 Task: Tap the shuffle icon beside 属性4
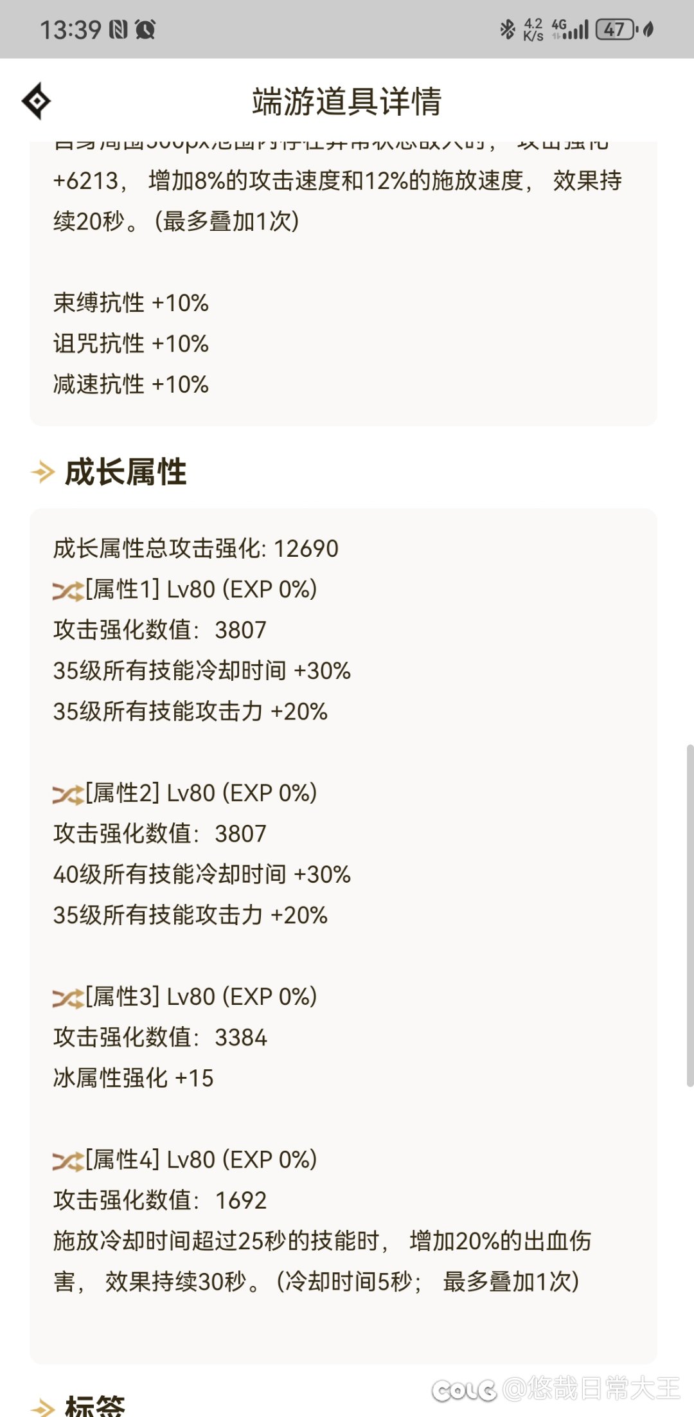click(68, 1160)
